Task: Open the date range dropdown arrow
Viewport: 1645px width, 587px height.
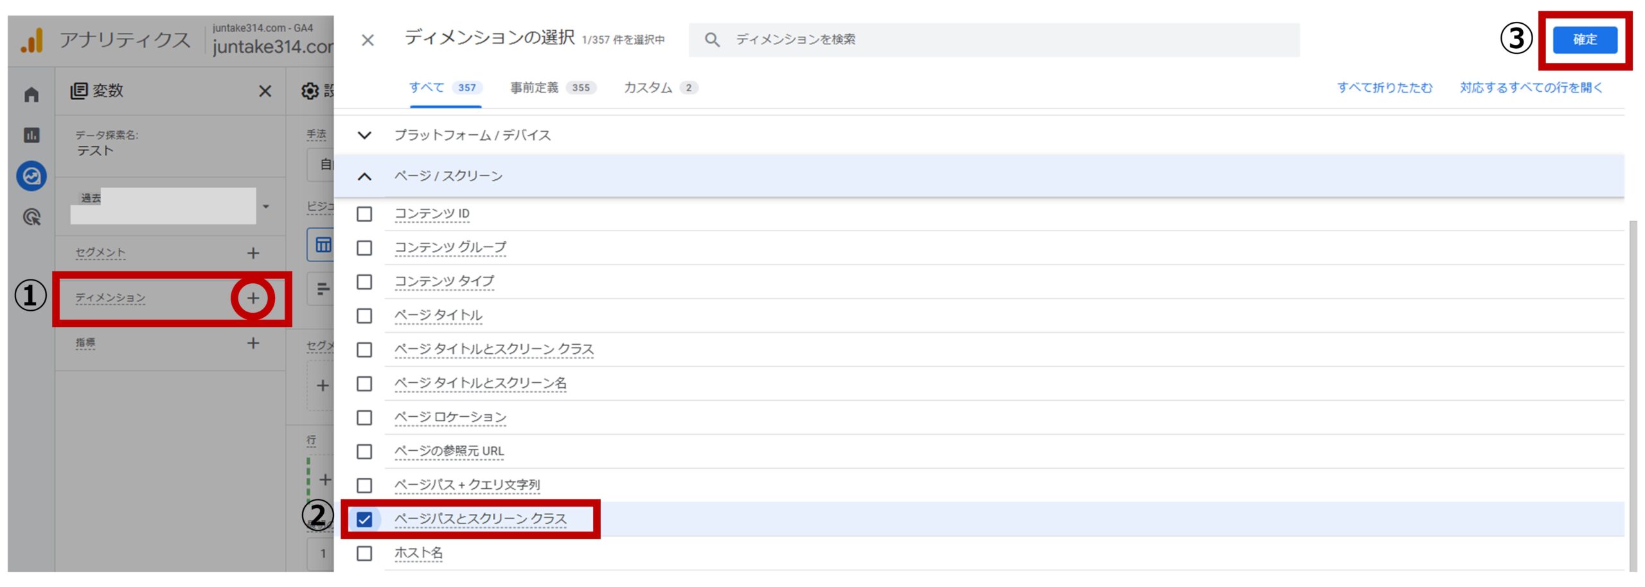Action: point(267,206)
